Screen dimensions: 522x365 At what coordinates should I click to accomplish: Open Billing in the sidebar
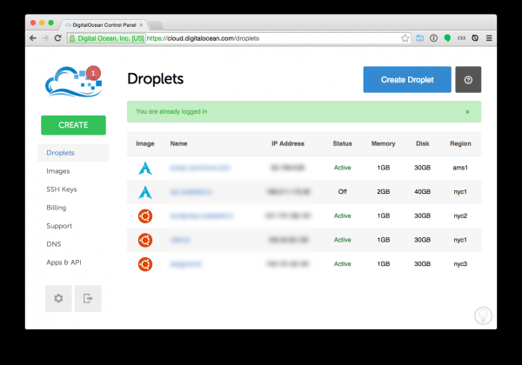(x=57, y=208)
